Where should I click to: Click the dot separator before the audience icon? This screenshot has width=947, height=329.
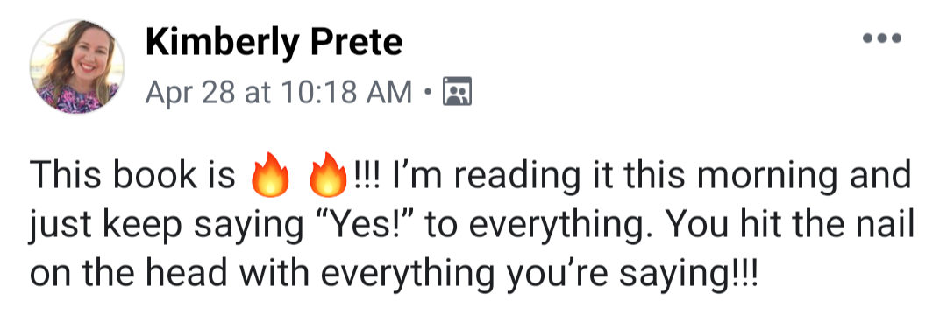coord(428,93)
